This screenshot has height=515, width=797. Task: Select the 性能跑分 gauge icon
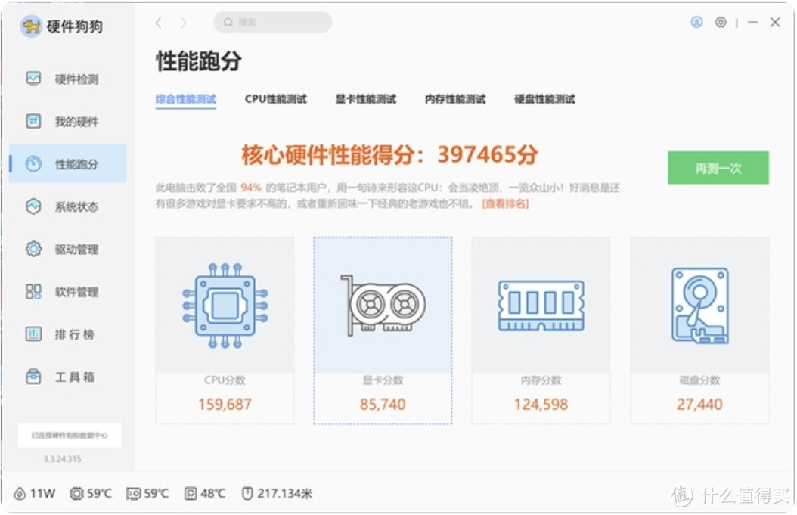point(33,163)
